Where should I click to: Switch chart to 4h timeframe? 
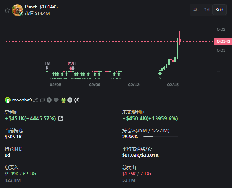(x=196, y=10)
